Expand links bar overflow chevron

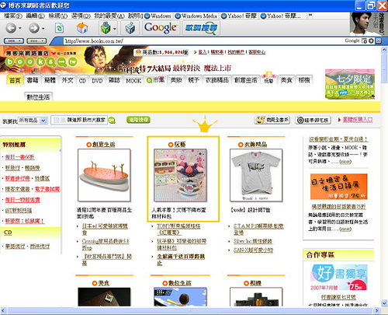(x=310, y=16)
